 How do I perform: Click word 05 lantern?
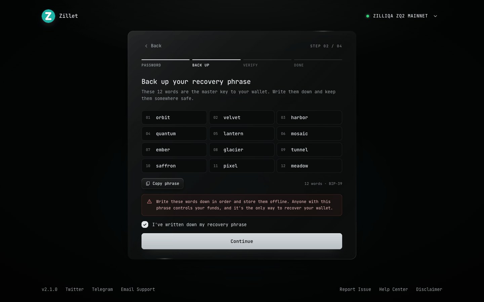point(242,134)
